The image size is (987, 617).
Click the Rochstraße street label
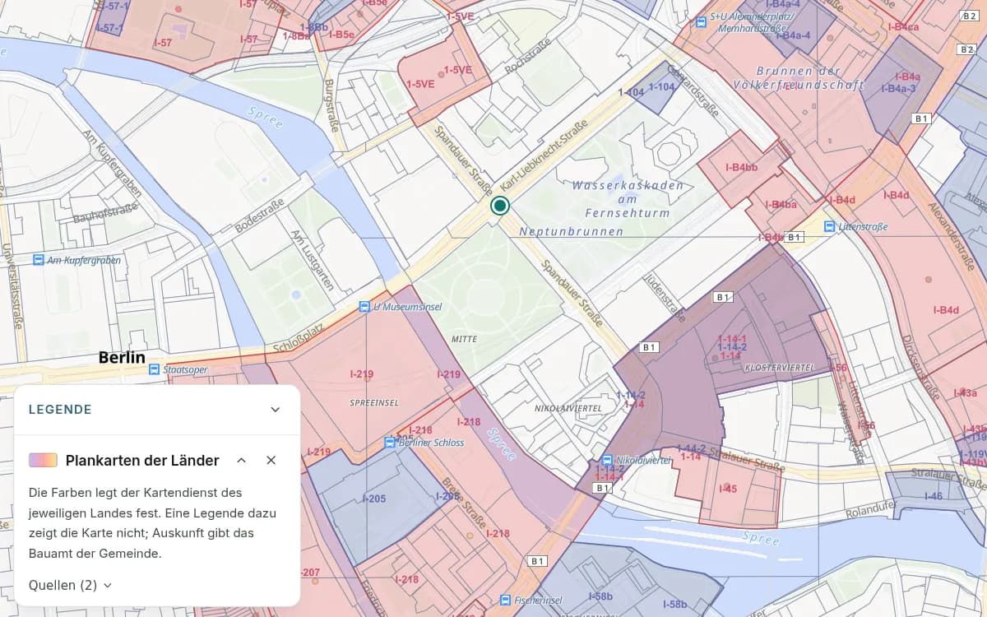pos(526,58)
